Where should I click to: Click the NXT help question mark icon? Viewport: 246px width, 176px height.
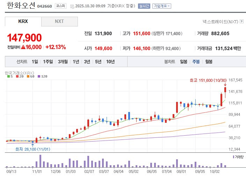(x=241, y=22)
